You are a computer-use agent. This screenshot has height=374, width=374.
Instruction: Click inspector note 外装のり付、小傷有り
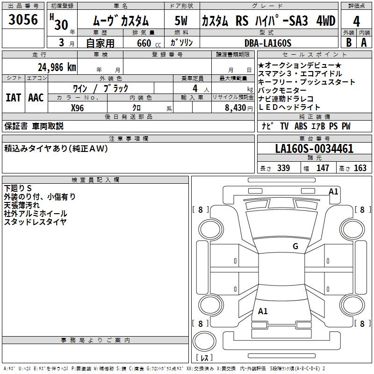tap(40, 197)
